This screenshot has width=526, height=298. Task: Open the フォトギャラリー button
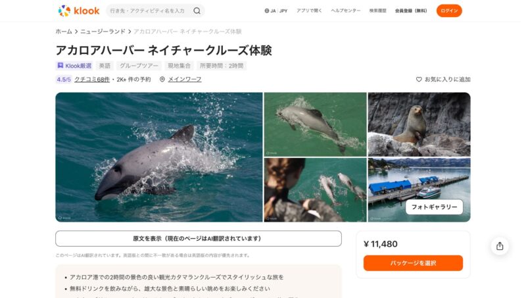coord(434,207)
